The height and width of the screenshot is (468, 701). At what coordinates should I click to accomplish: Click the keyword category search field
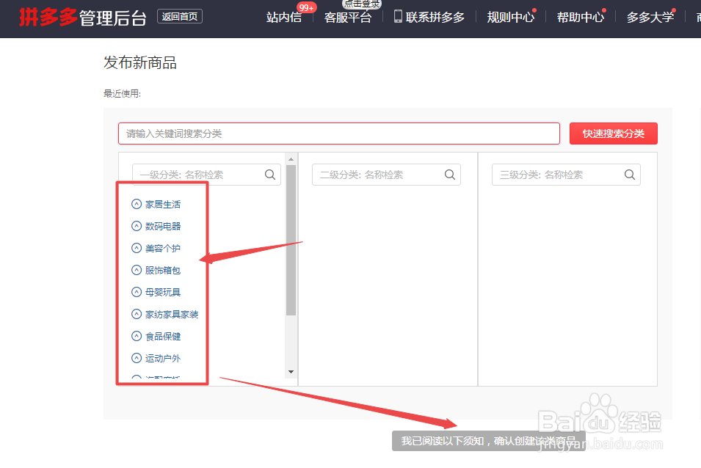click(x=339, y=134)
